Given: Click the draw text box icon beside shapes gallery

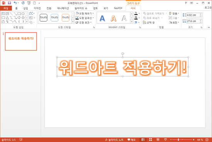Looking at the screenshot, I should pyautogui.click(x=31, y=18).
